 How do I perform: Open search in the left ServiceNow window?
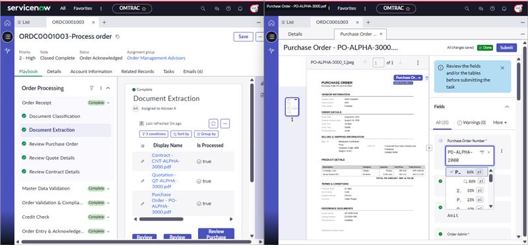pyautogui.click(x=203, y=9)
